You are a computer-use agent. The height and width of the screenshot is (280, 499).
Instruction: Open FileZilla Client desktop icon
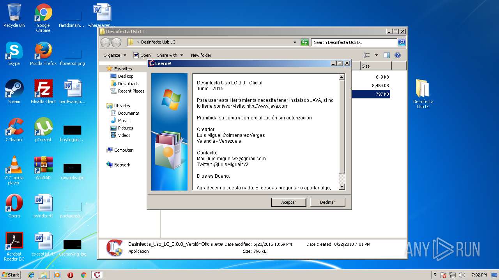click(x=43, y=92)
